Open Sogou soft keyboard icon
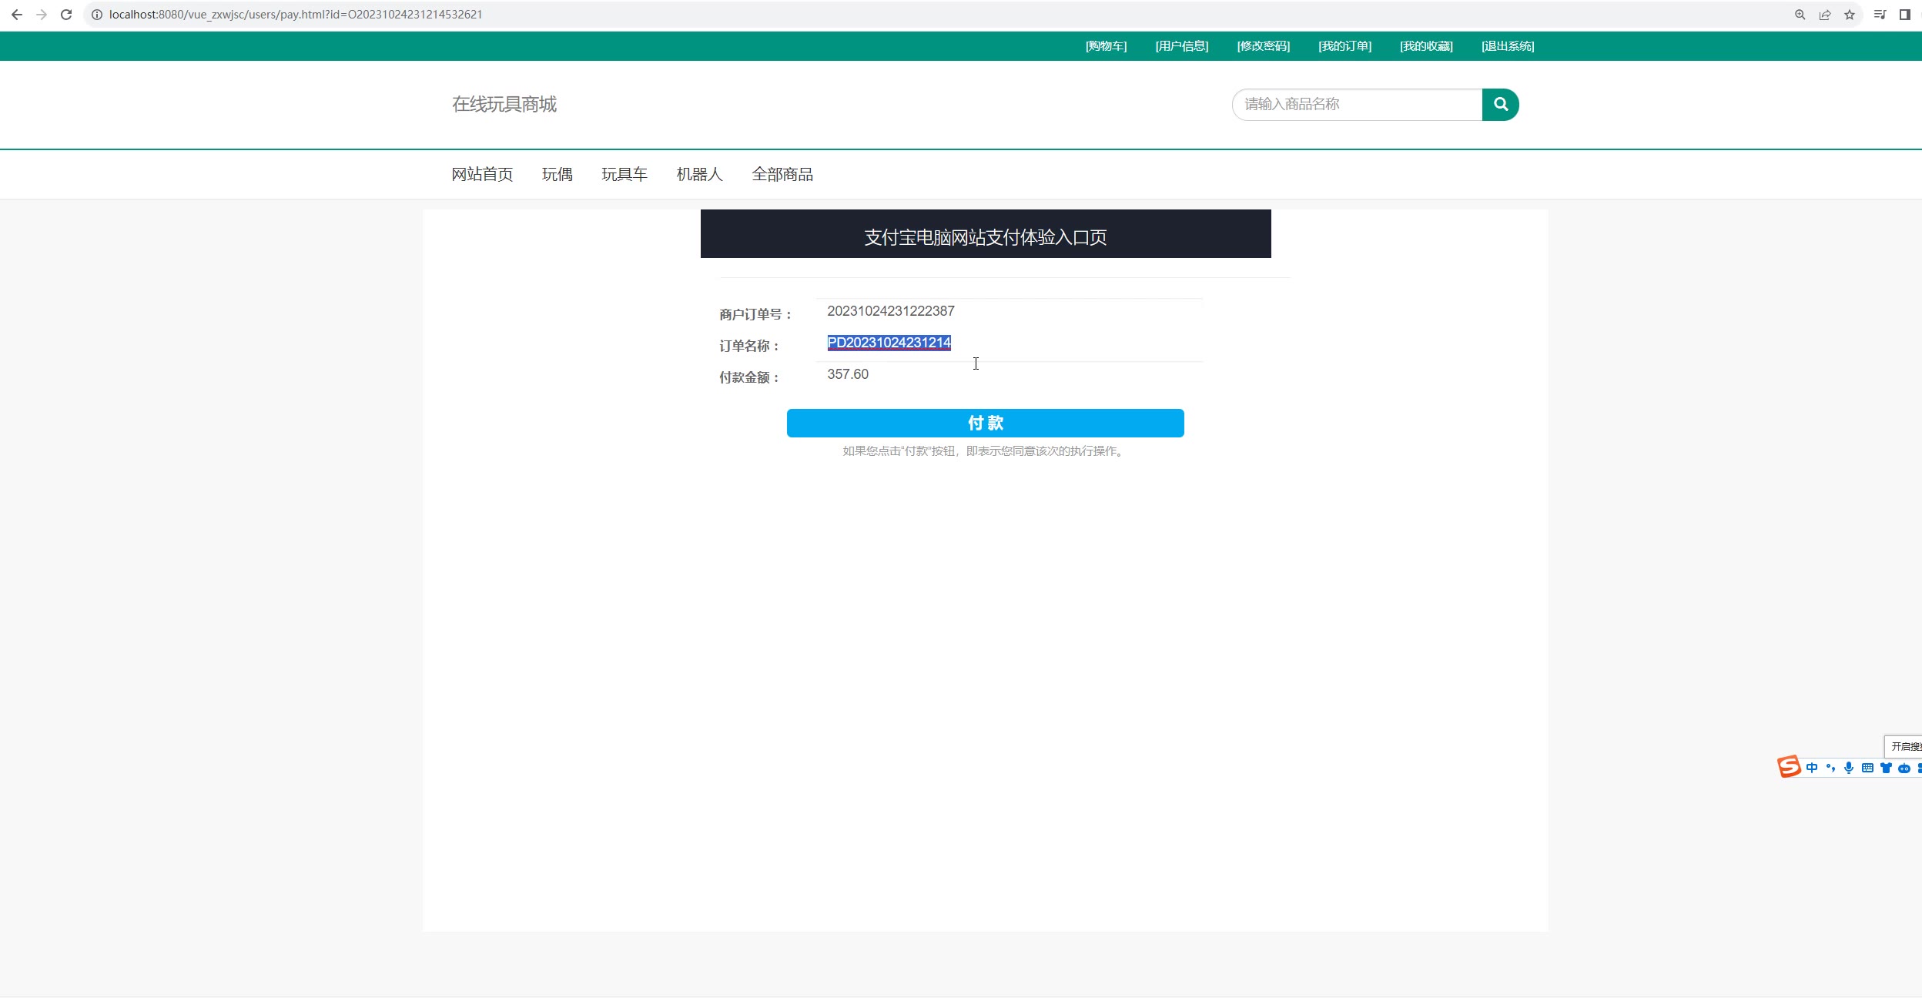The height and width of the screenshot is (998, 1922). 1867,768
